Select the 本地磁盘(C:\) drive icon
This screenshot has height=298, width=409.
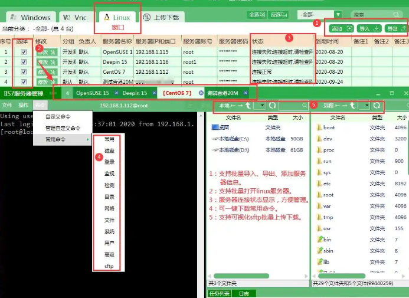[215, 139]
